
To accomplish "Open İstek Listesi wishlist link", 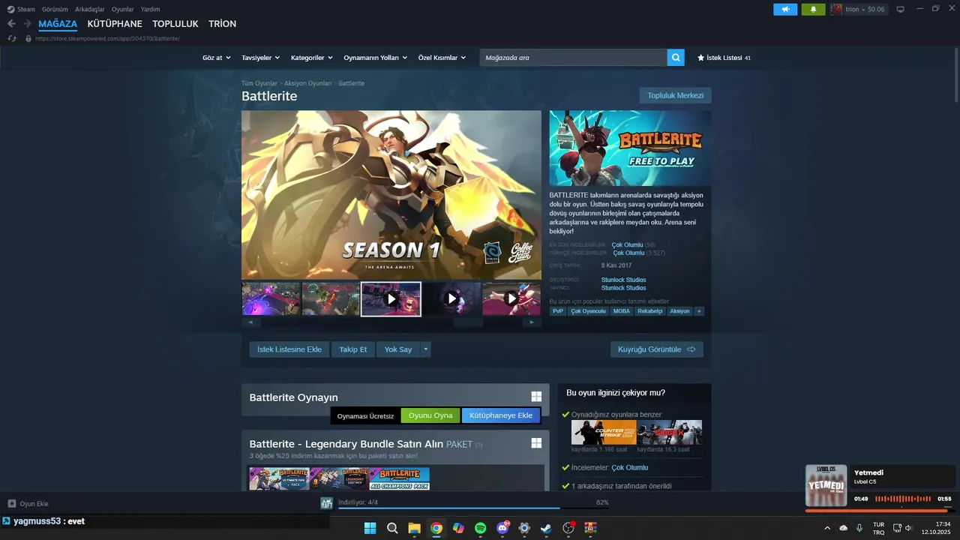I will click(724, 58).
